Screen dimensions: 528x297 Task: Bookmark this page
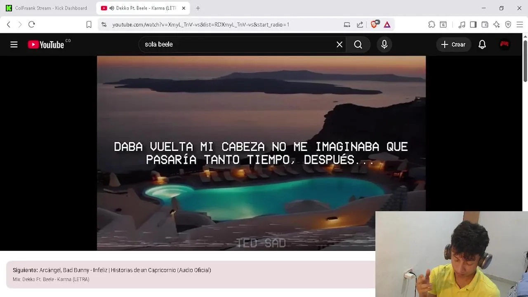(89, 25)
